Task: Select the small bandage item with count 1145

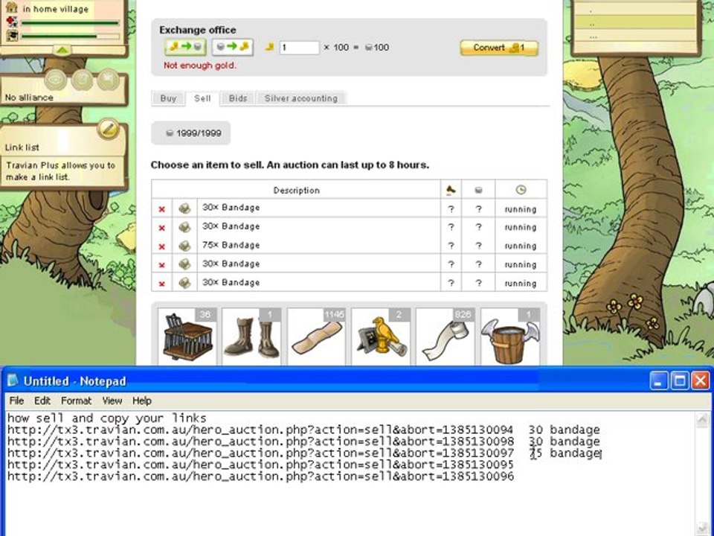Action: [317, 336]
